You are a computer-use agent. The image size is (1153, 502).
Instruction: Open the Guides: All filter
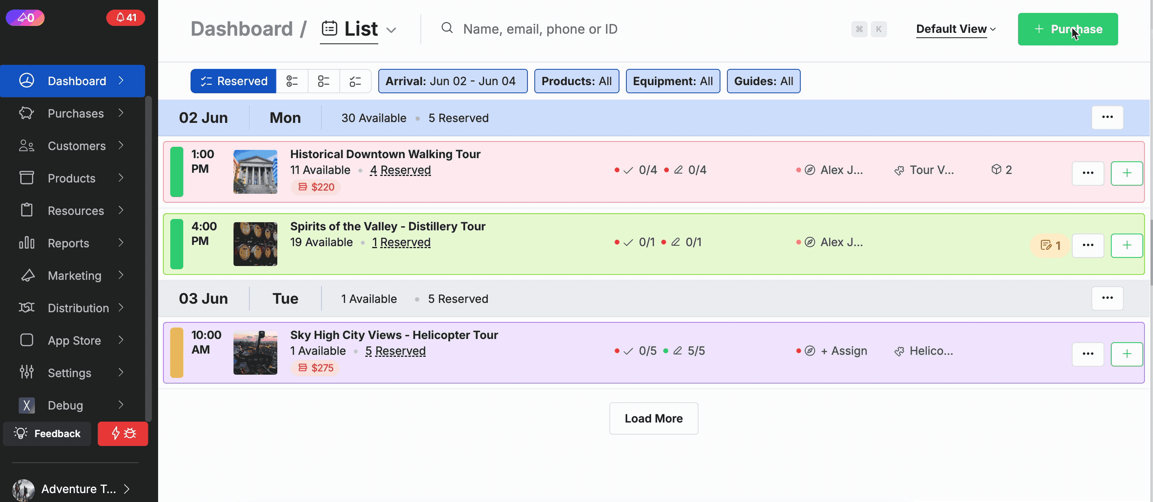coord(763,81)
